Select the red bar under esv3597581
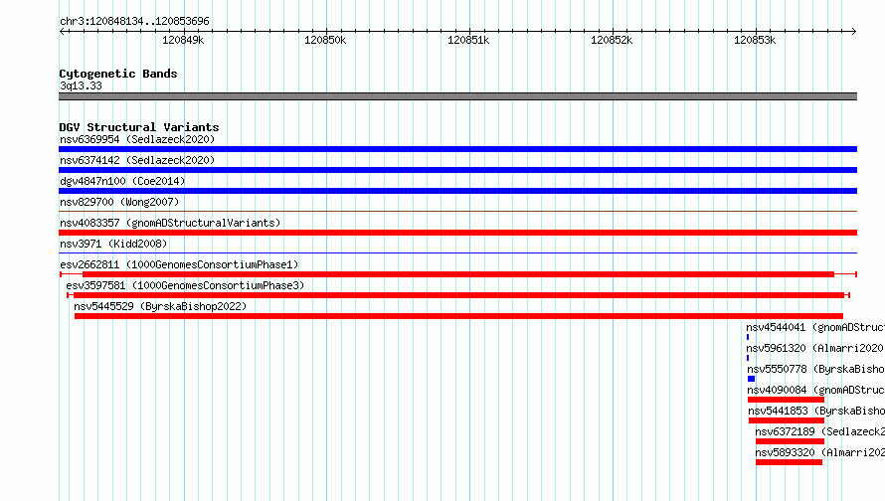The width and height of the screenshot is (885, 501). (458, 295)
